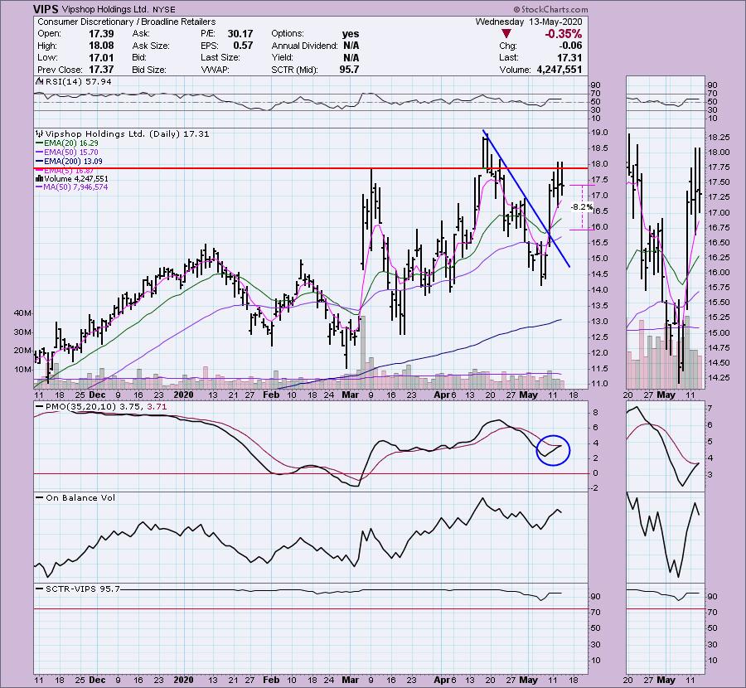Click the High value 18.08
This screenshot has height=688, width=746.
[x=101, y=46]
